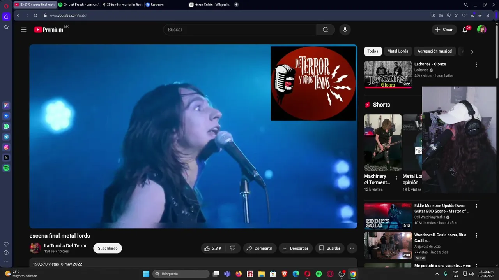This screenshot has width=499, height=280.
Task: Show more filter chips with right chevron
Action: pos(472,51)
